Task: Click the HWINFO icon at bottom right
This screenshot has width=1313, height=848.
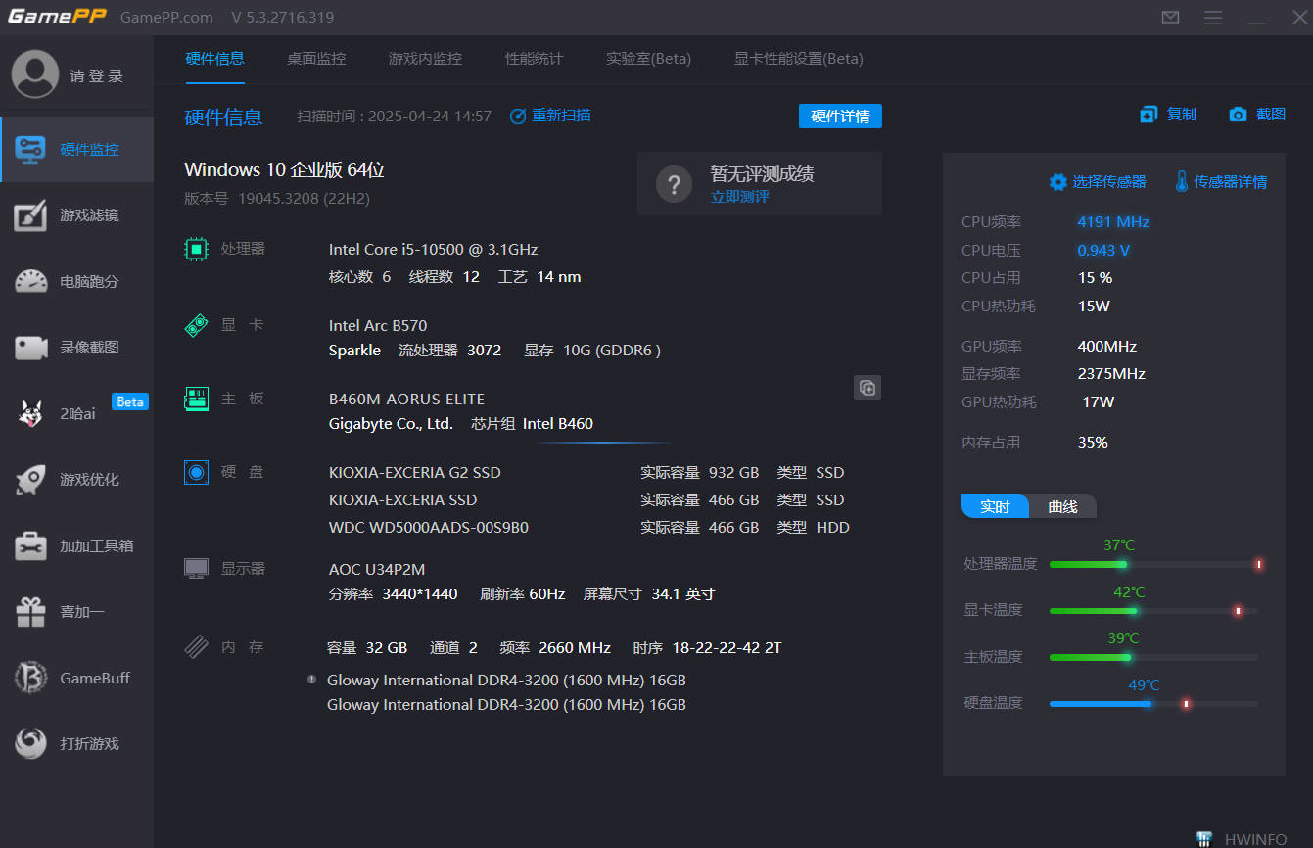Action: coord(1204,839)
